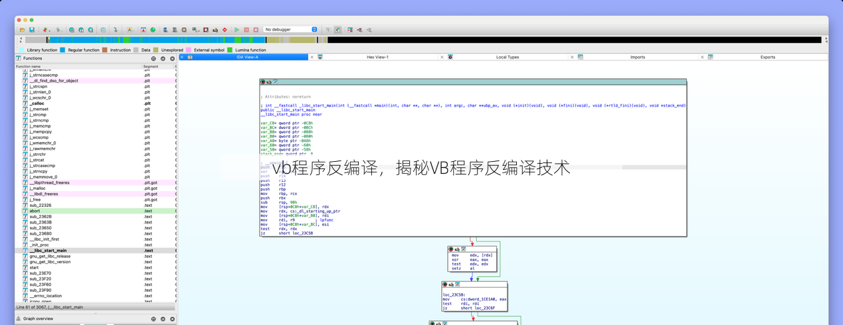Select the 'start' function row
Image resolution: width=843 pixels, height=325 pixels.
96,267
